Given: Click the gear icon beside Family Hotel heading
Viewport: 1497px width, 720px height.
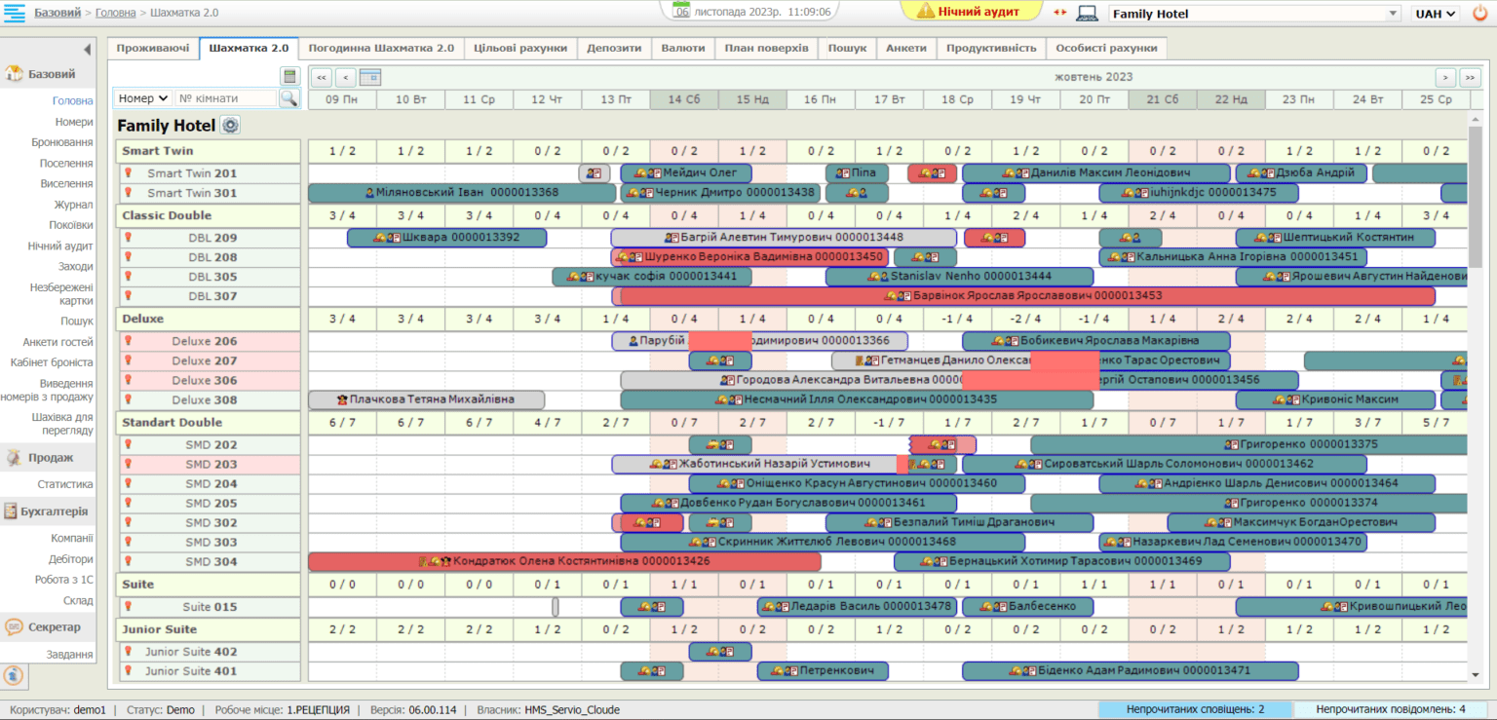Looking at the screenshot, I should (x=230, y=125).
